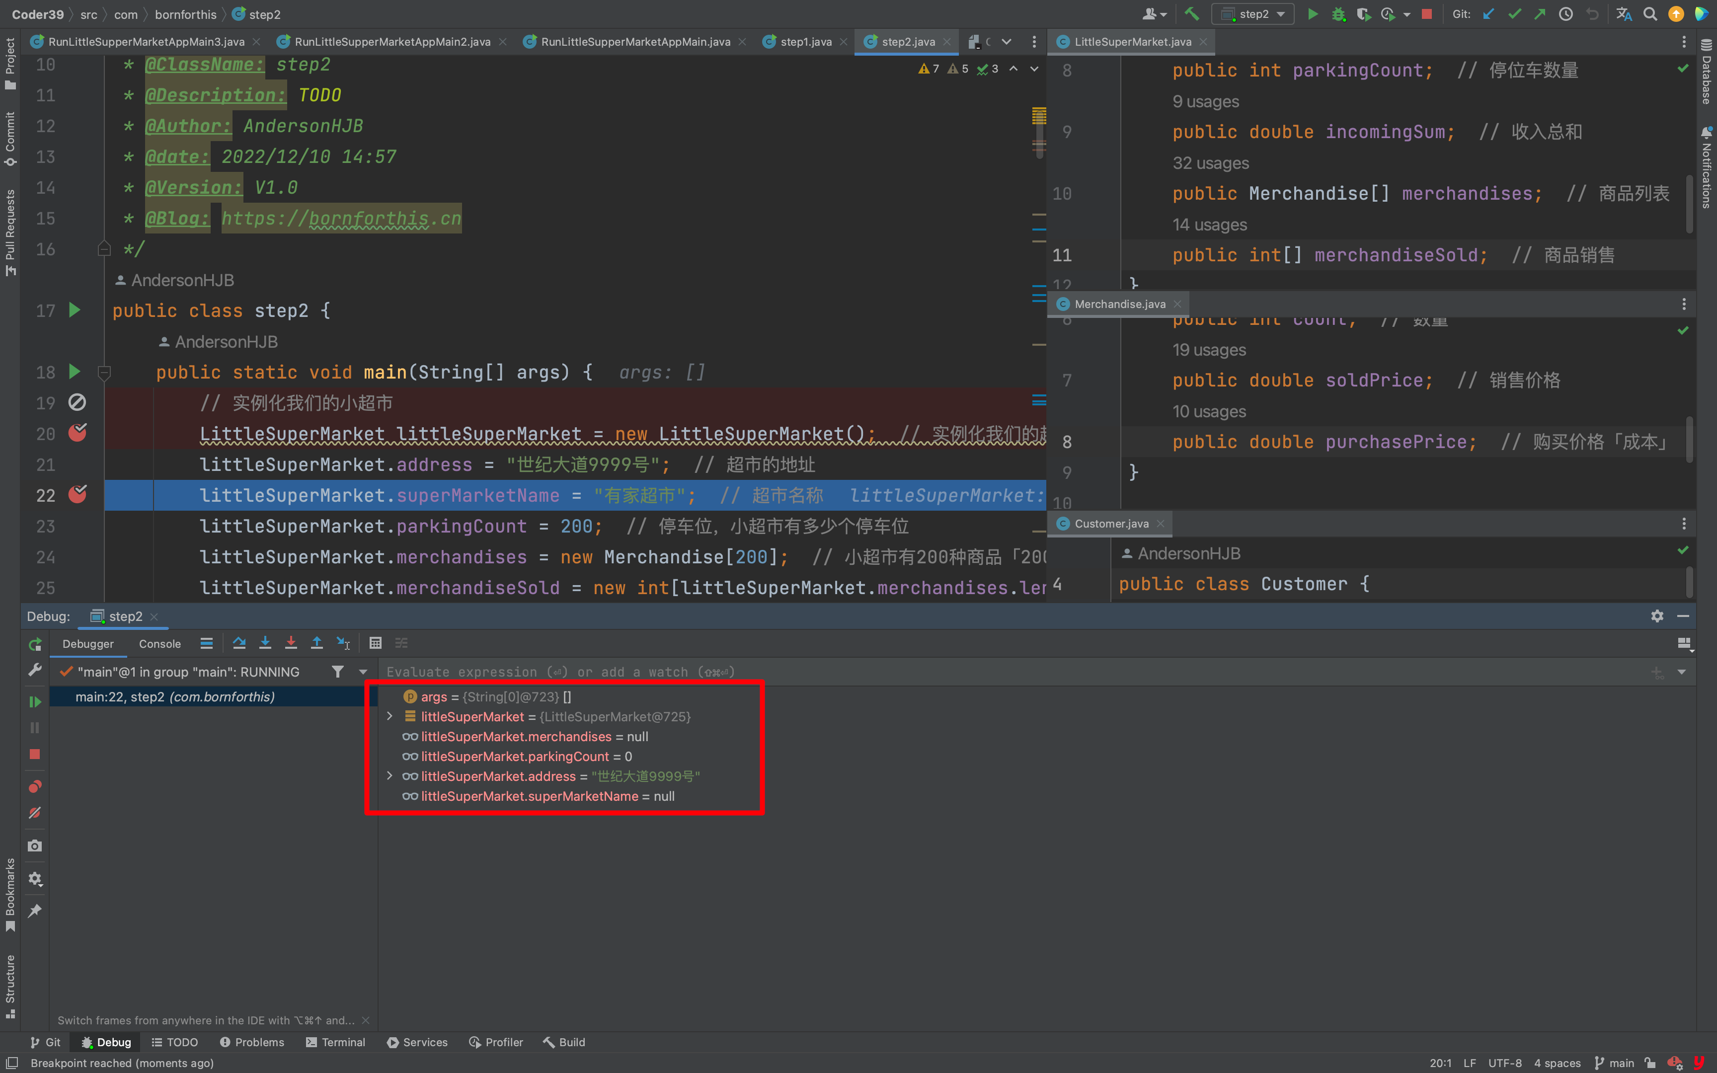Image resolution: width=1717 pixels, height=1073 pixels.
Task: Expand the littleSuperMarket.address watch
Action: point(390,776)
